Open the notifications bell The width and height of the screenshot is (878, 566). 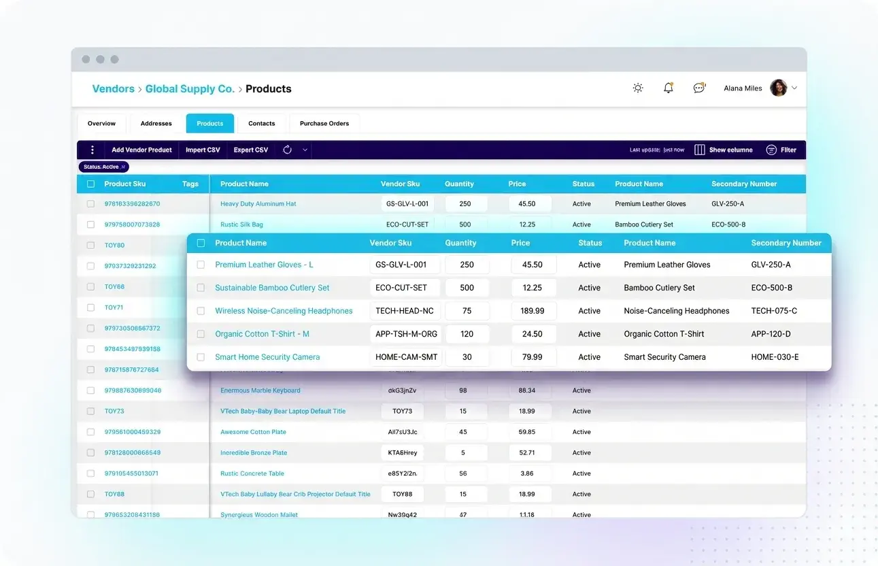668,88
